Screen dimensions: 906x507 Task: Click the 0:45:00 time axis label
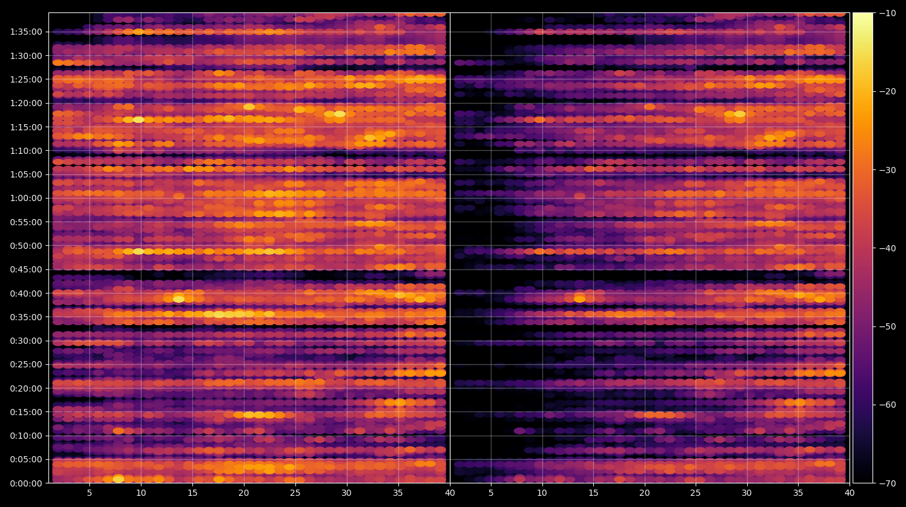tap(26, 269)
